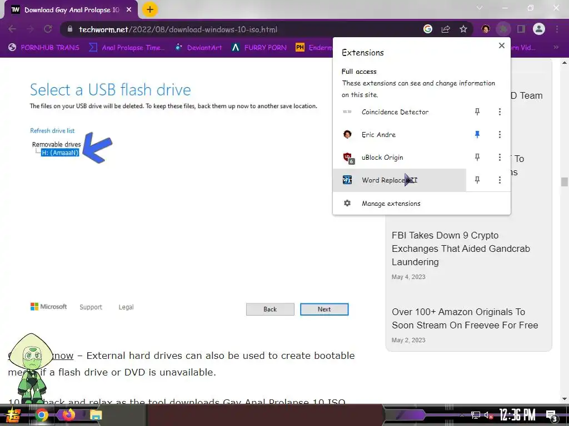Open Chrome from the taskbar
The image size is (569, 426).
click(x=41, y=415)
